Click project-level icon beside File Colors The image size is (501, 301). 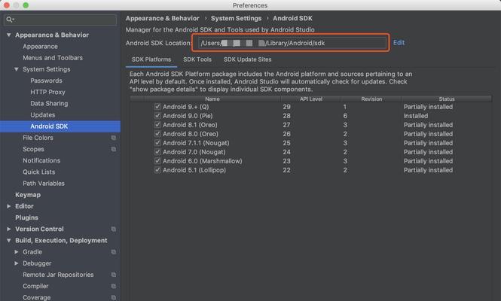[x=114, y=138]
